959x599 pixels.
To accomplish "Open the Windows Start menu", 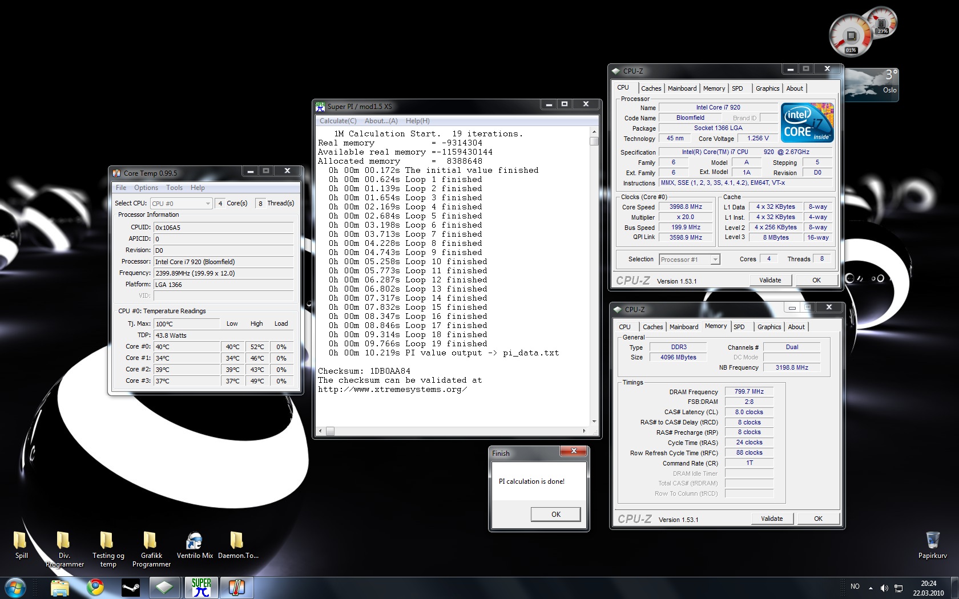I will pyautogui.click(x=15, y=588).
